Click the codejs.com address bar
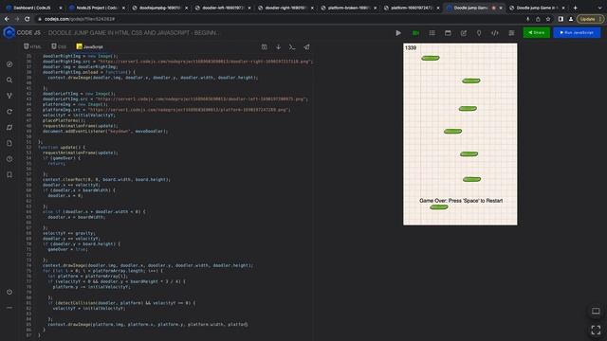607x341 pixels. (279, 19)
